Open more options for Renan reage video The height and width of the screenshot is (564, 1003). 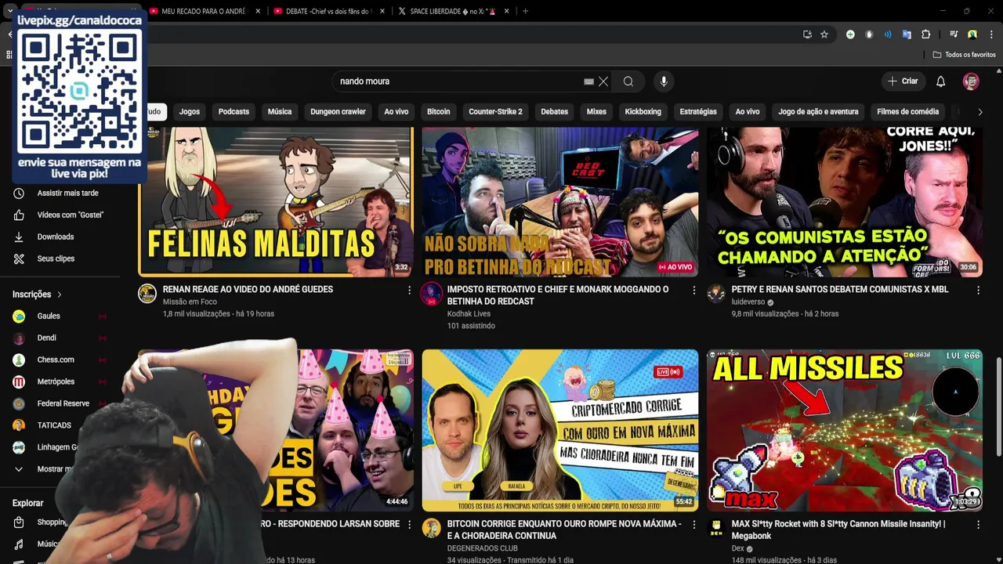(x=409, y=291)
